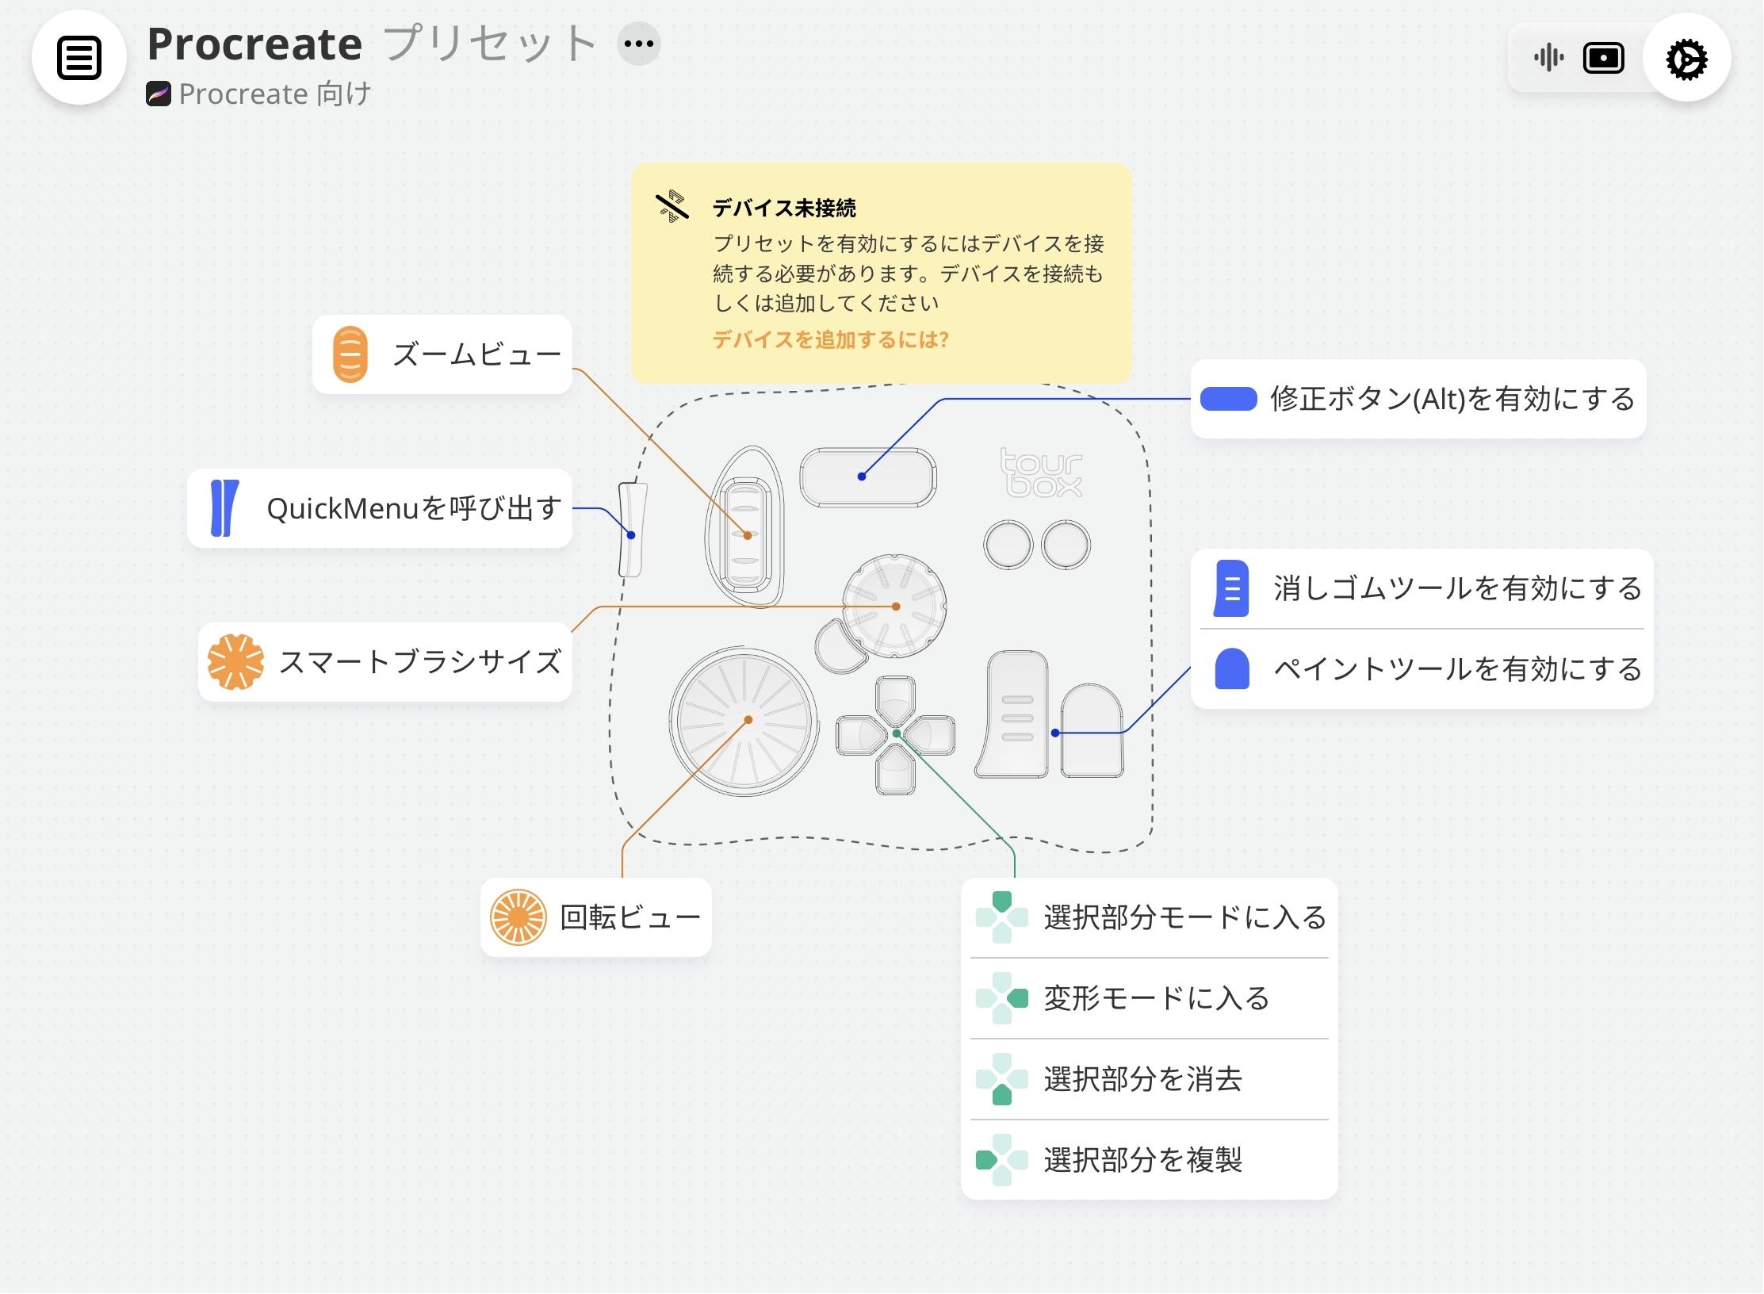Select the ズームビュー label

pyautogui.click(x=476, y=354)
